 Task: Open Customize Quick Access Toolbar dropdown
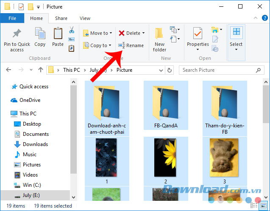[39, 7]
